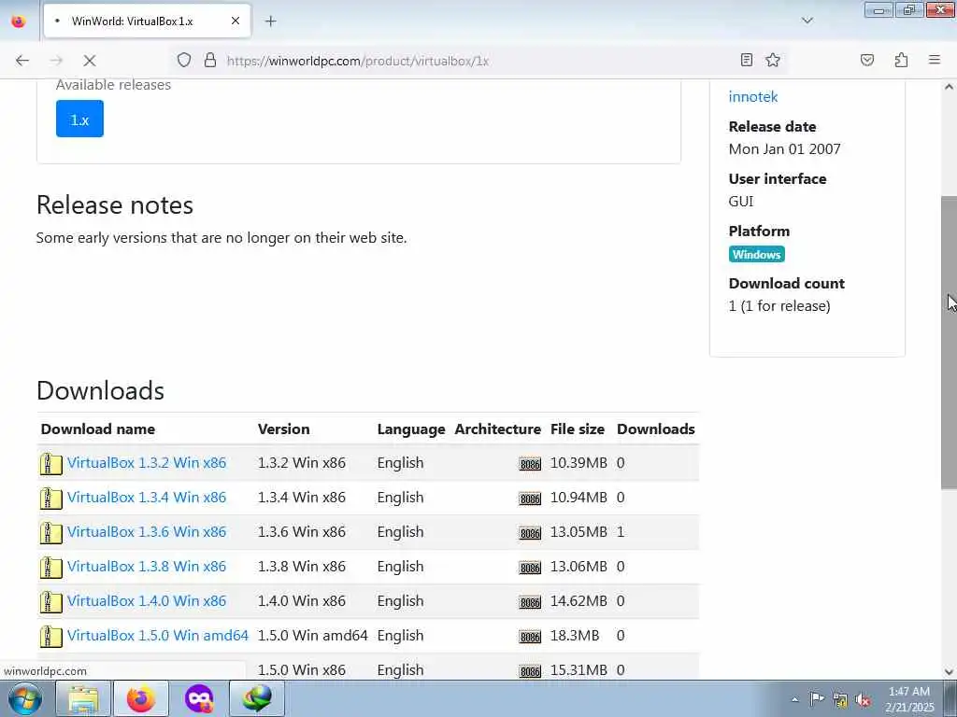Click the site security padlock icon
Viewport: 957px width, 717px height.
(x=210, y=60)
